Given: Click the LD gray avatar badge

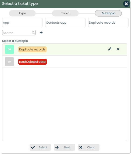Looking at the screenshot, I should pyautogui.click(x=9, y=62).
